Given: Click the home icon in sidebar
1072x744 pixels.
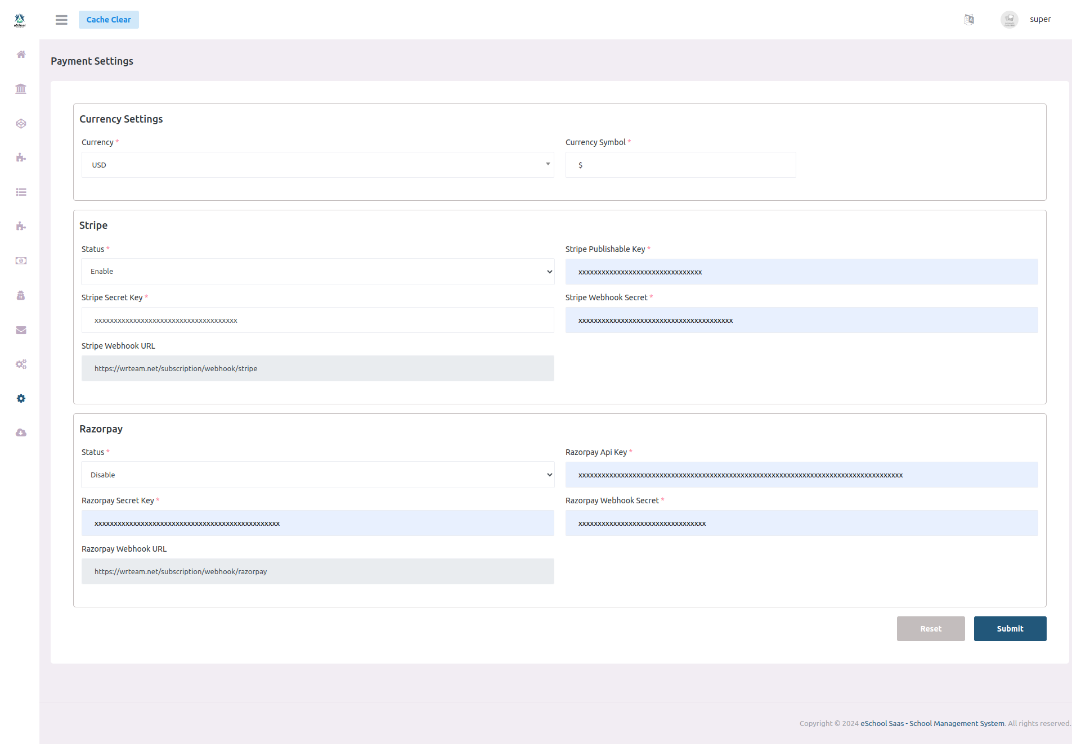Looking at the screenshot, I should [21, 55].
